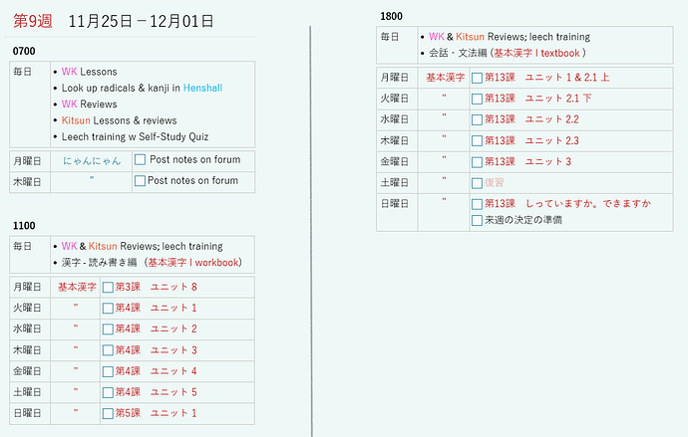
Task: Click 基本漢字 I workbook link
Action: click(x=193, y=263)
